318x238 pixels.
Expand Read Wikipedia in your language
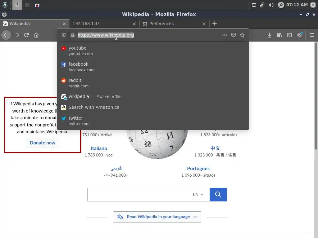(157, 217)
